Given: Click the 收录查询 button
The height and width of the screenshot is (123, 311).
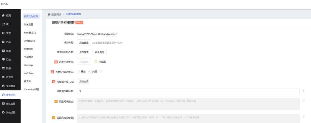Looking at the screenshot, I should pyautogui.click(x=100, y=52).
